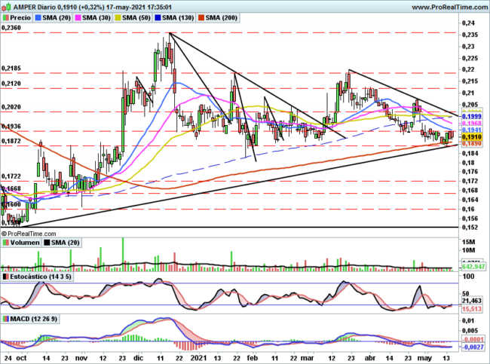The width and height of the screenshot is (490, 364).
Task: Select the black SMA (20) swatch in Volumen panel
Action: pos(47,243)
